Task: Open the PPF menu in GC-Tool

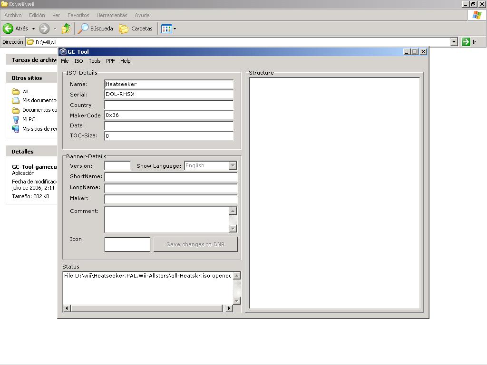Action: tap(110, 61)
